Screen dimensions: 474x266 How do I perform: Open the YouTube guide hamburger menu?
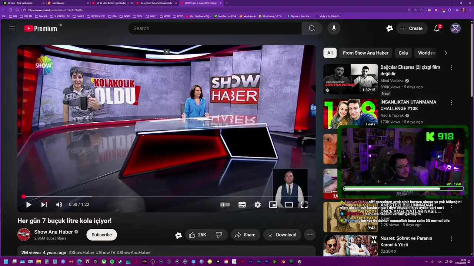pyautogui.click(x=12, y=28)
